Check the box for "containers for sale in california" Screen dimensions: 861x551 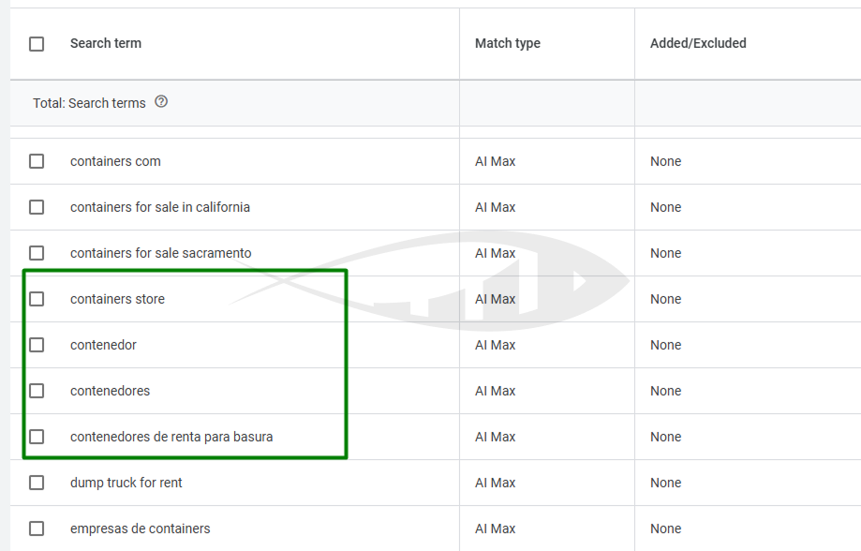tap(37, 207)
